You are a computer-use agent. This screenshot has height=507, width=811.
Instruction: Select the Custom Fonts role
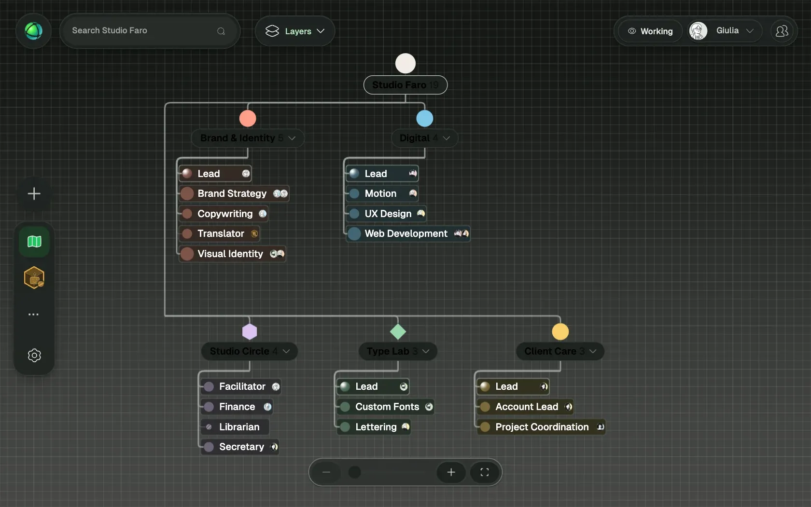click(x=386, y=407)
